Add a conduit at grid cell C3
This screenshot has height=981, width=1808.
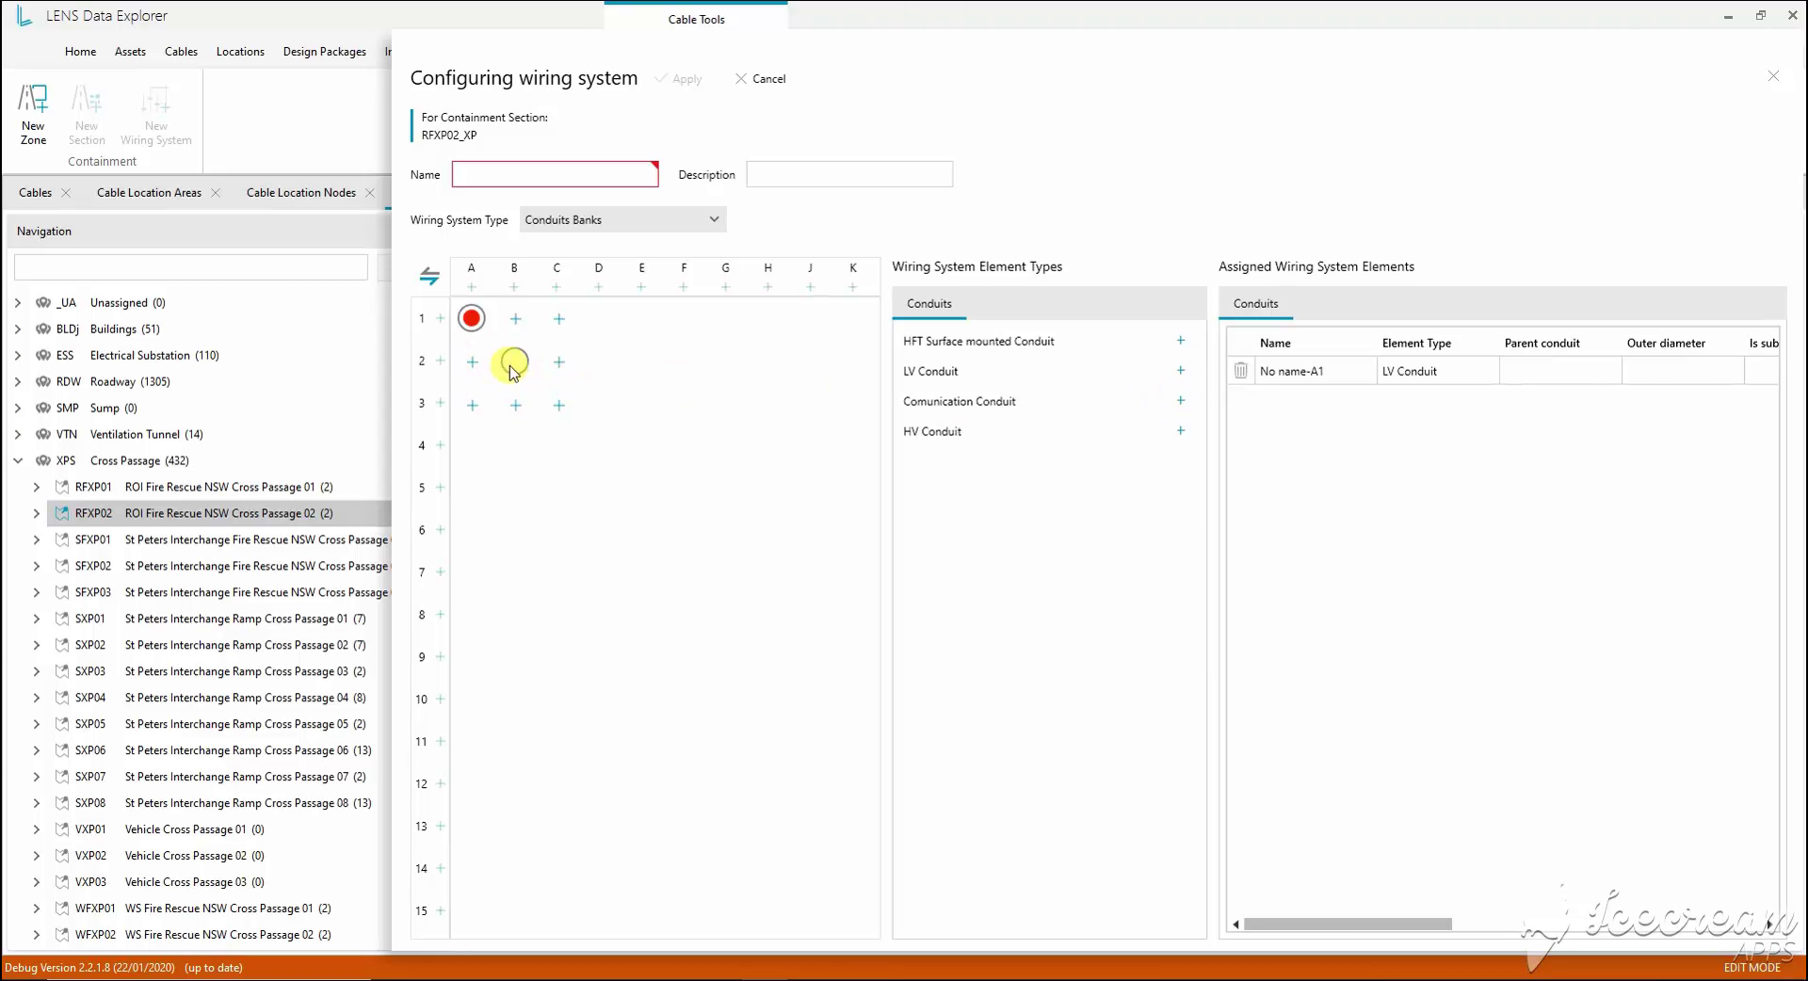click(x=559, y=406)
